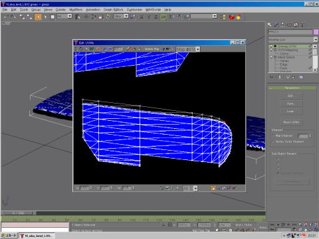319x239 pixels.
Task: Click the Configure Modifier Sets icon
Action: click(x=301, y=77)
